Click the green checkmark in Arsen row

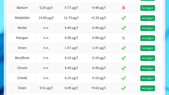point(124,48)
